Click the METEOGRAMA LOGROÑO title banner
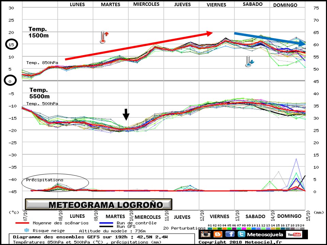This screenshot has height=245, width=327. point(98,205)
